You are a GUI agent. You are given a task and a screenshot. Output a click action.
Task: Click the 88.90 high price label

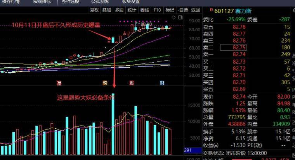tap(146, 25)
